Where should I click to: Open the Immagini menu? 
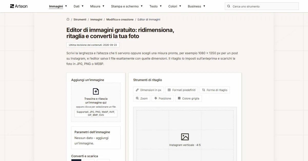56,6
